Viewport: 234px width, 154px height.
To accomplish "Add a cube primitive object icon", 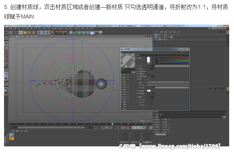I will point(71,33).
